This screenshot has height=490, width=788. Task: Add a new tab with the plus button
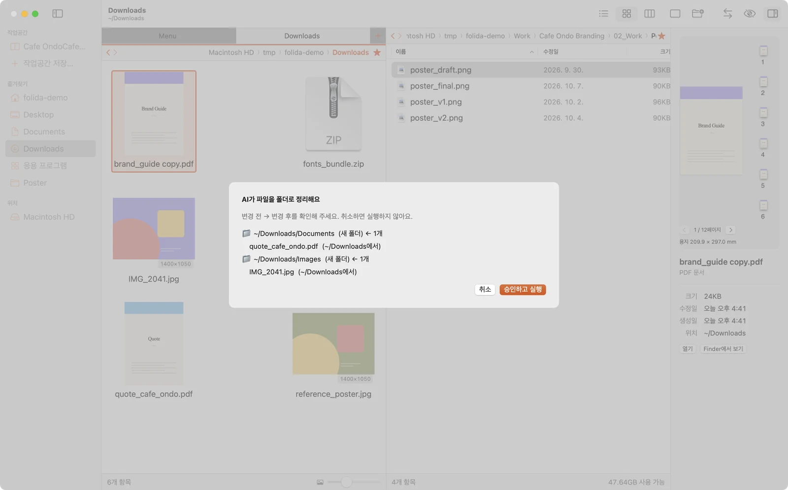(x=378, y=36)
